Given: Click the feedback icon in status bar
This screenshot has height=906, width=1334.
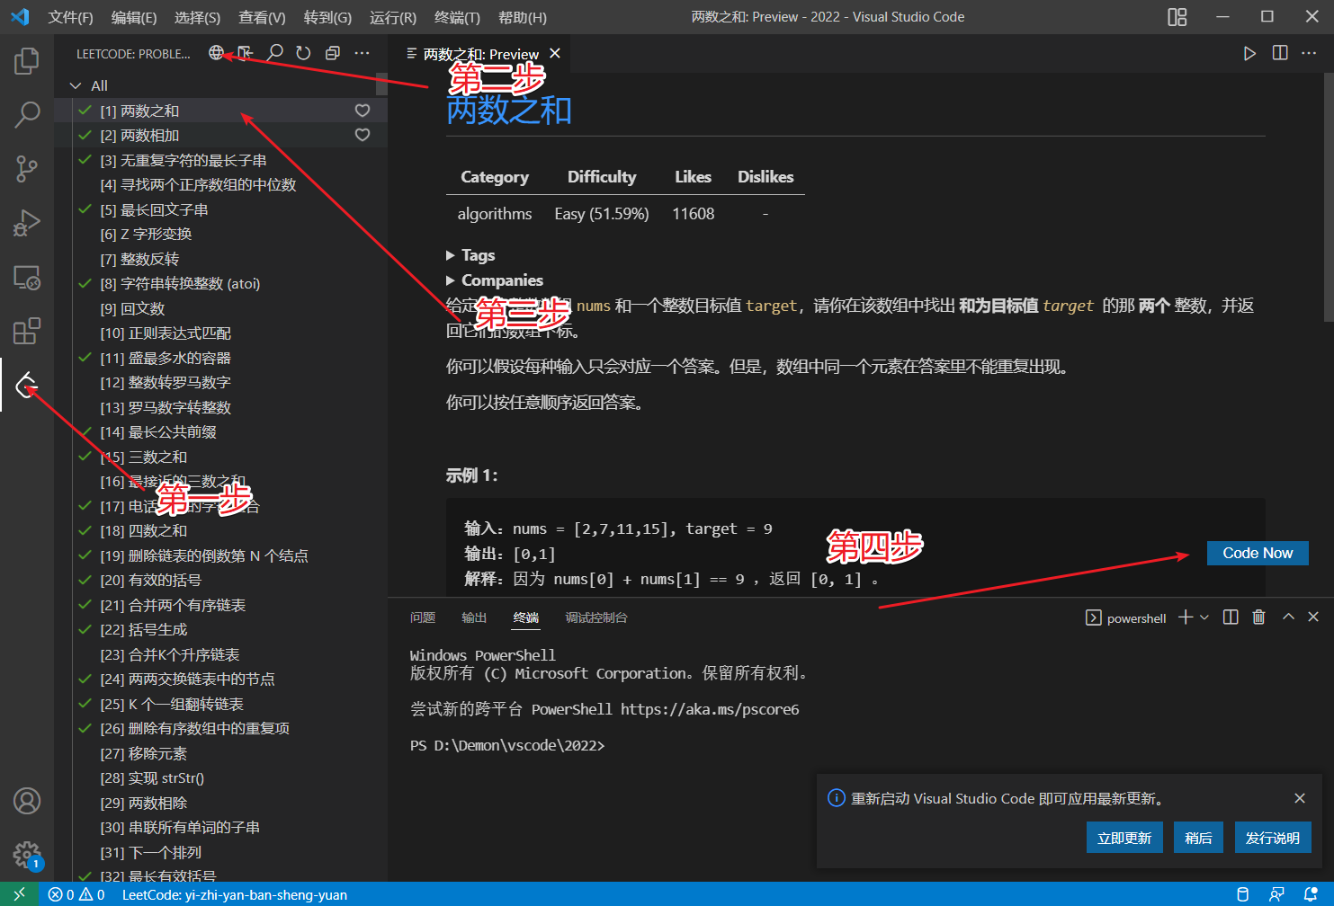Looking at the screenshot, I should tap(1276, 894).
